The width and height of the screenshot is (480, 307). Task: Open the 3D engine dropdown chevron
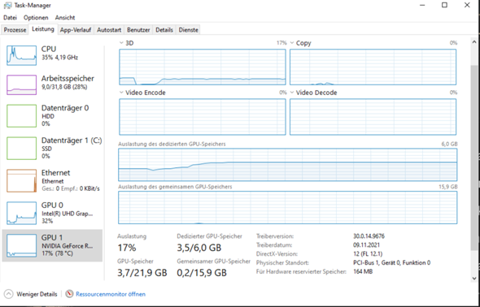click(x=121, y=43)
